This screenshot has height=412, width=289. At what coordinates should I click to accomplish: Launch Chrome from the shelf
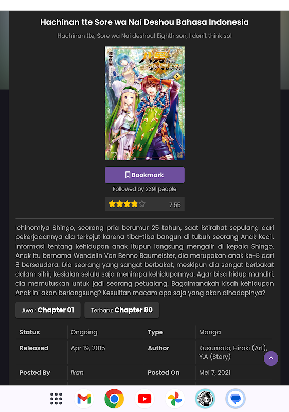tap(114, 399)
